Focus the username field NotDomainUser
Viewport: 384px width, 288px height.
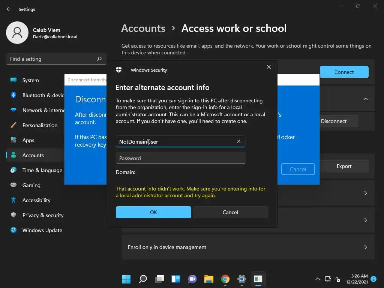coord(180,141)
